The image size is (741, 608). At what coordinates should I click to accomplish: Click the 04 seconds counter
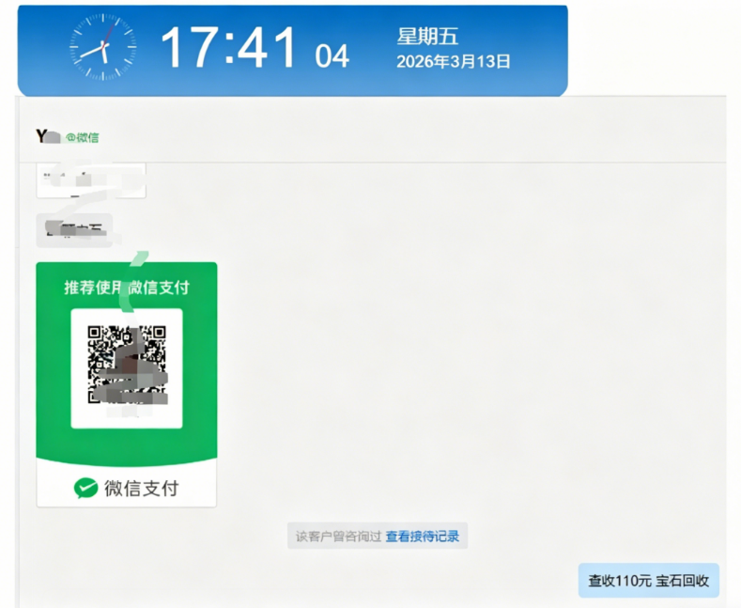coord(332,56)
